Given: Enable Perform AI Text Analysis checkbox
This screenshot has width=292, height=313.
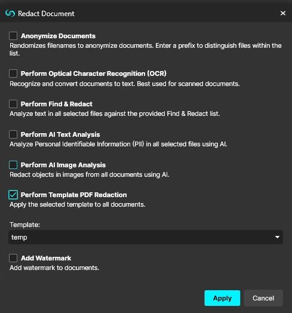Looking at the screenshot, I should pos(13,134).
